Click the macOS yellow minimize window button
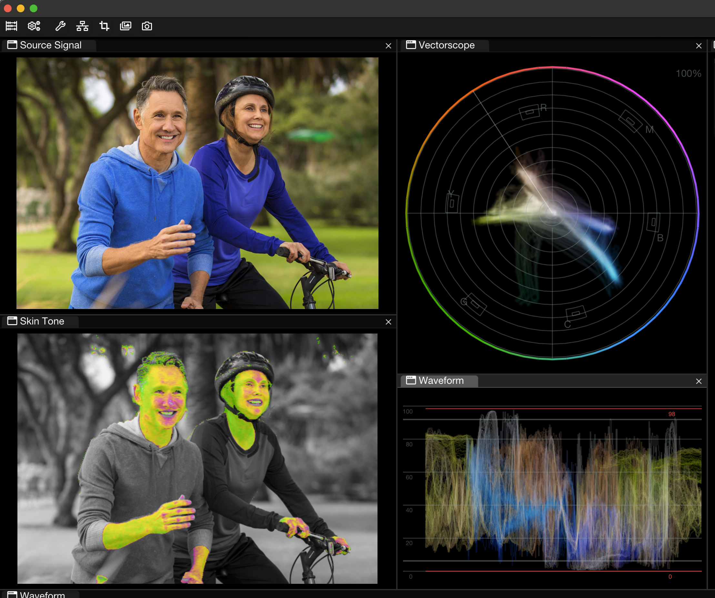Viewport: 715px width, 598px height. pyautogui.click(x=20, y=8)
